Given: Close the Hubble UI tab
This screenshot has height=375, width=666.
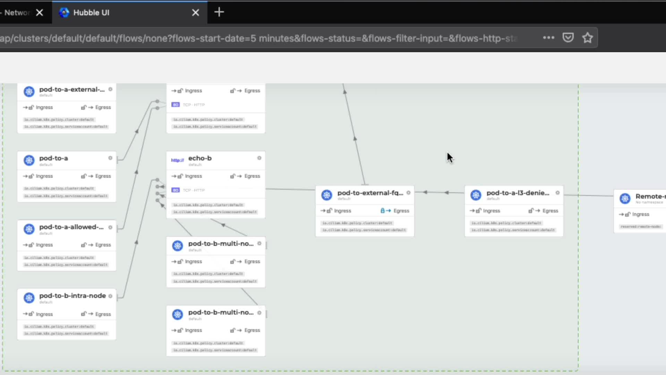Looking at the screenshot, I should point(196,13).
